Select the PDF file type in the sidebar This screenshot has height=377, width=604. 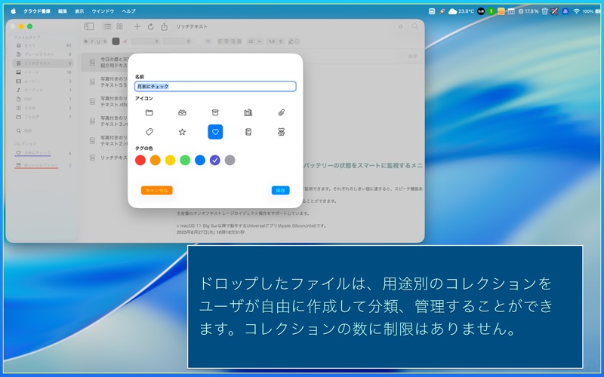[43, 99]
